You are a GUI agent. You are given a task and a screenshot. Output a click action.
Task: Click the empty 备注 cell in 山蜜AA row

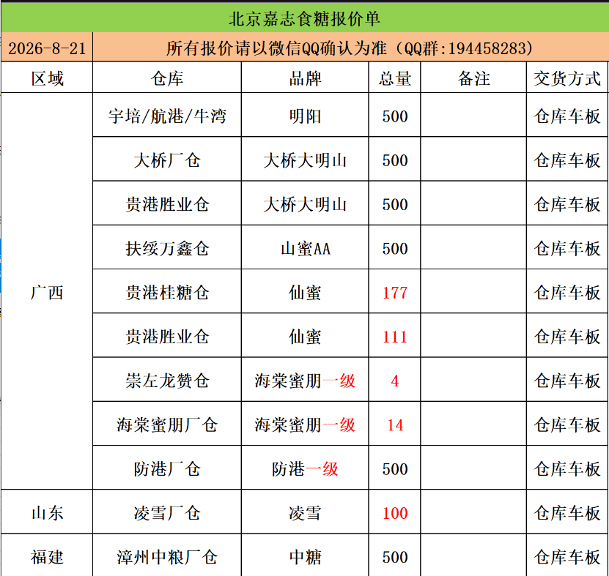tap(473, 248)
